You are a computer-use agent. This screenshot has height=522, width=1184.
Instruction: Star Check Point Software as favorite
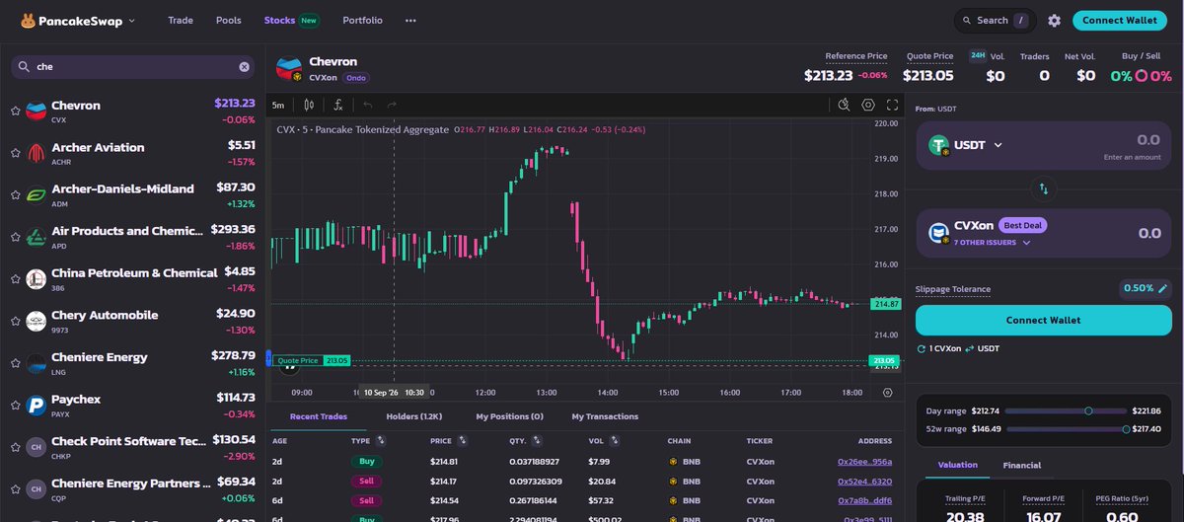pos(15,447)
